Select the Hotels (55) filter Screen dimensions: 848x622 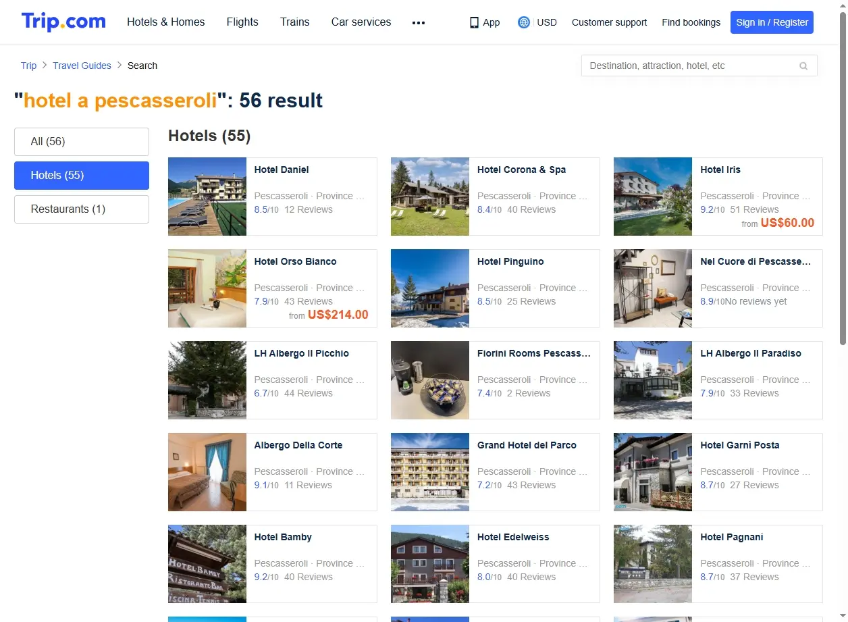click(x=82, y=176)
